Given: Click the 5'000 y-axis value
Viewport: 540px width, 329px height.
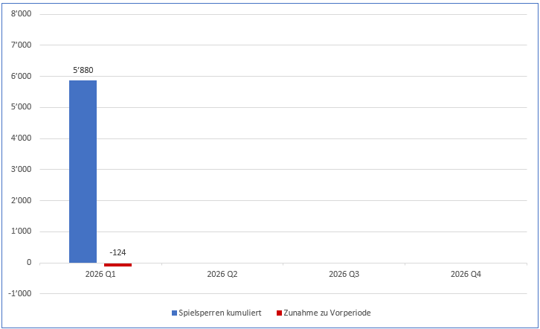Looking at the screenshot, I should click(21, 107).
